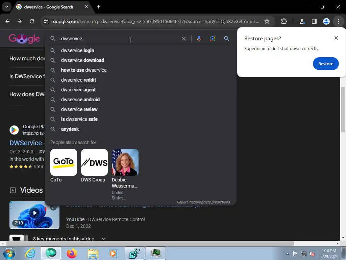346x260 pixels.
Task: Click the monitor application taskbar icon
Action: pyautogui.click(x=156, y=253)
